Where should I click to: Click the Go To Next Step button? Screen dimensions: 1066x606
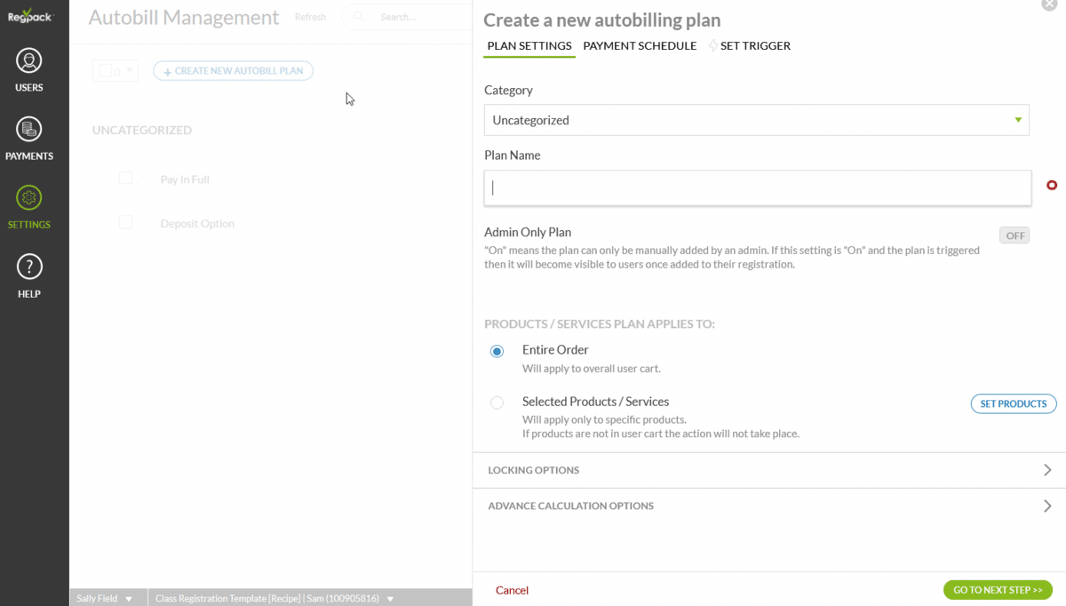(997, 590)
